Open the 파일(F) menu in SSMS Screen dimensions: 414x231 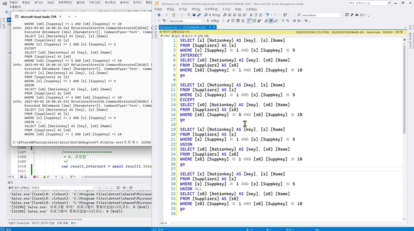coord(158,9)
